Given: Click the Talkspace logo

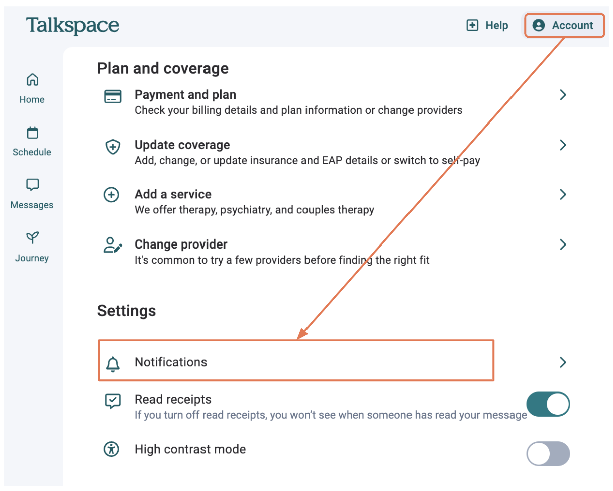Looking at the screenshot, I should 72,24.
